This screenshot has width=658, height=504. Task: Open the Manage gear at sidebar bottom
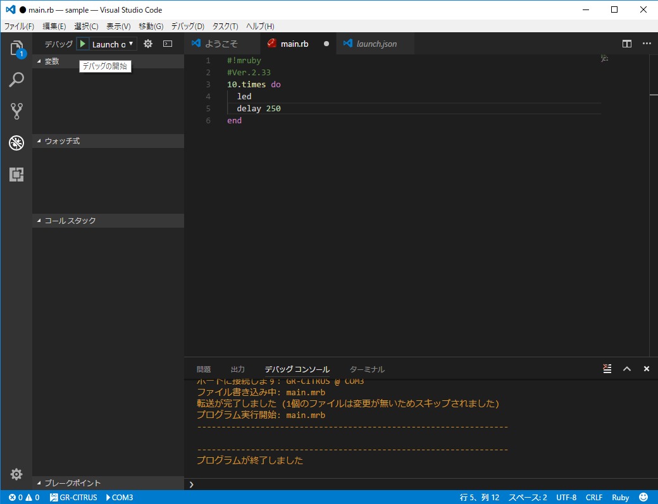(x=16, y=474)
